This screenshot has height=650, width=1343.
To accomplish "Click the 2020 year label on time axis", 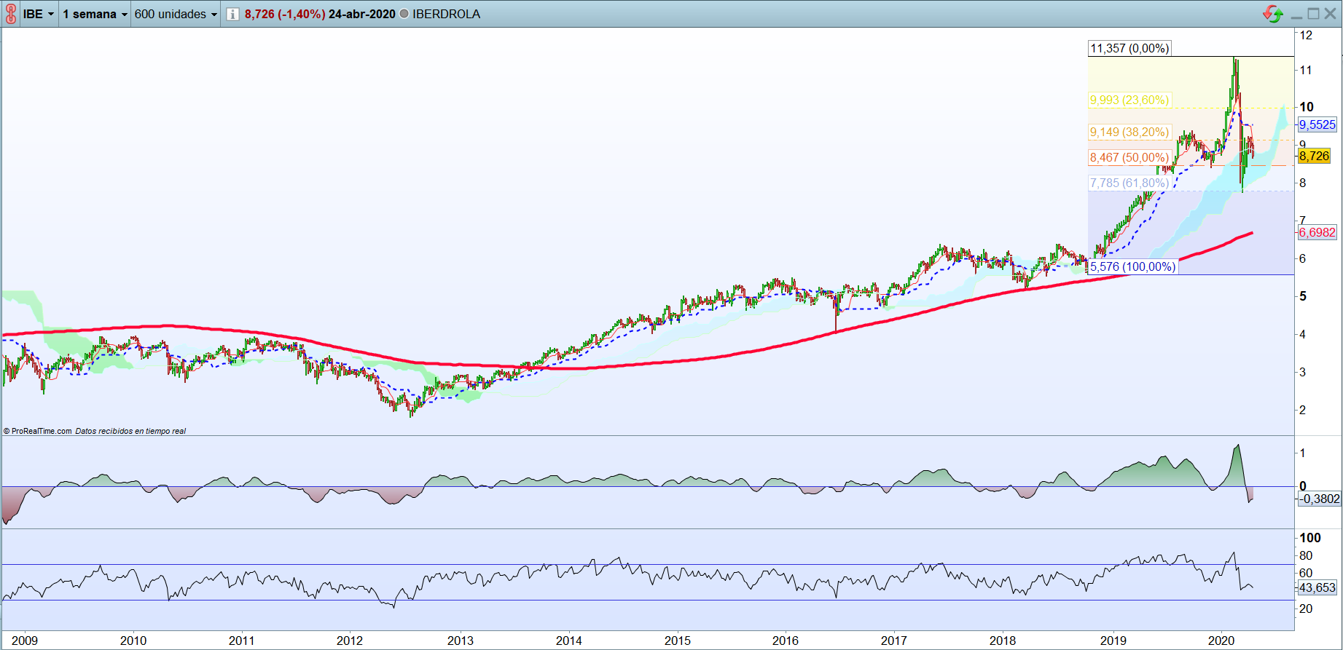I will coord(1221,641).
